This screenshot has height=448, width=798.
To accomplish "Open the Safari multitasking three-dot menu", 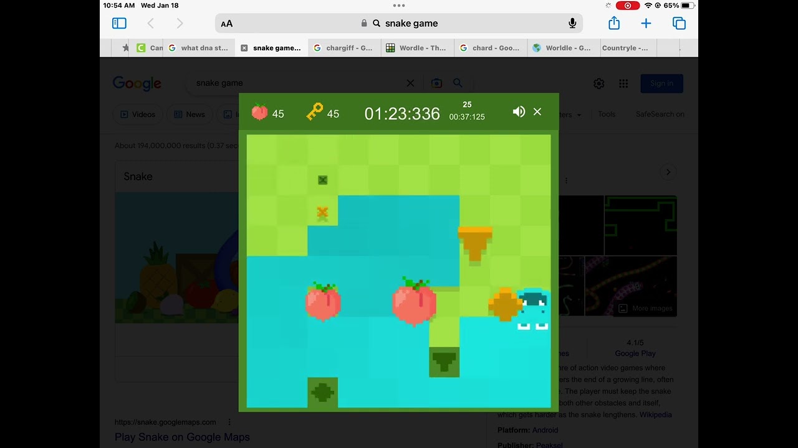I will tap(399, 5).
